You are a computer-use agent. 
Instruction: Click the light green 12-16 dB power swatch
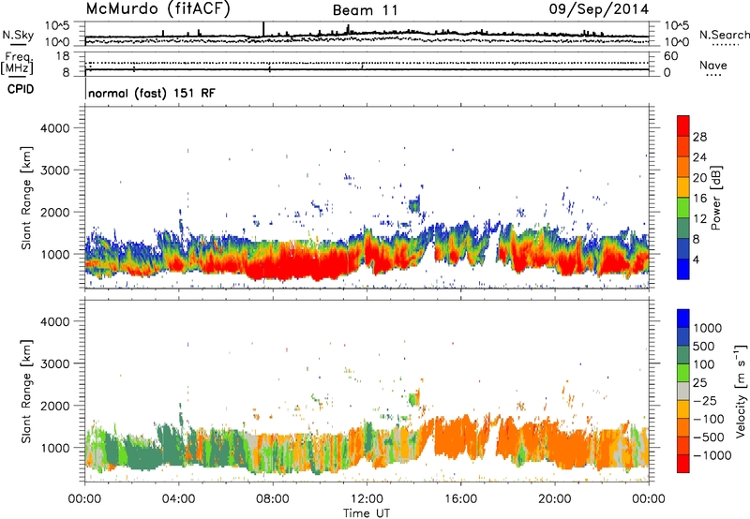pos(683,208)
